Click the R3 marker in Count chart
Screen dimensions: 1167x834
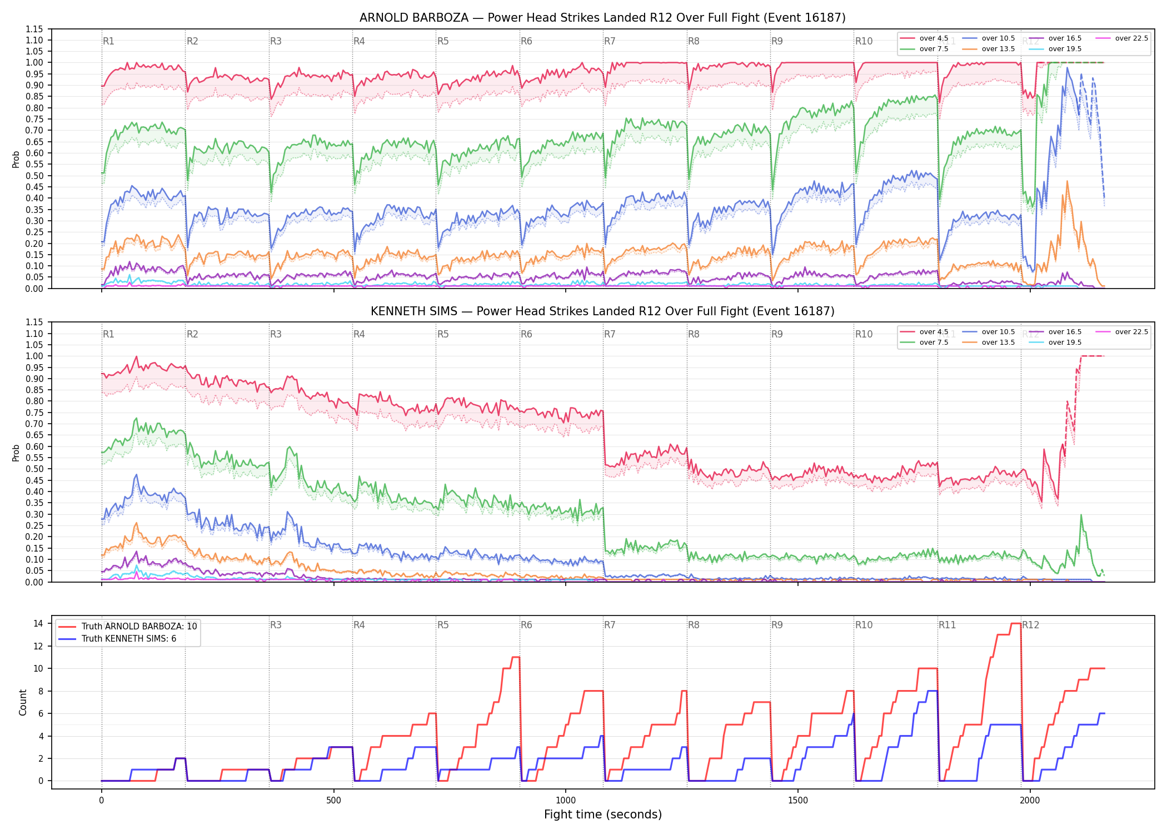tap(276, 625)
